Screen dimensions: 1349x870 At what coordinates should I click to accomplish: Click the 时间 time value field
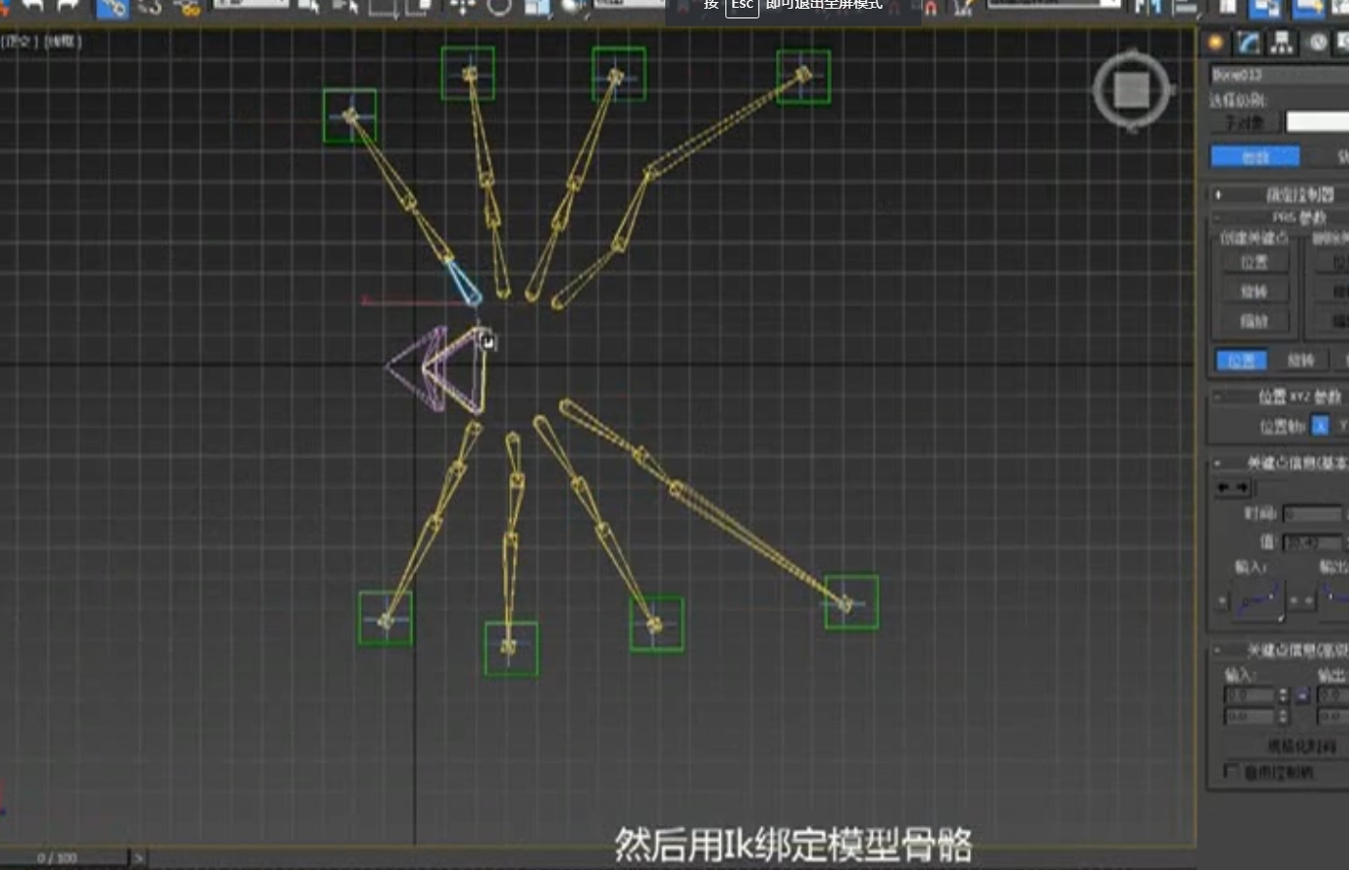1312,514
